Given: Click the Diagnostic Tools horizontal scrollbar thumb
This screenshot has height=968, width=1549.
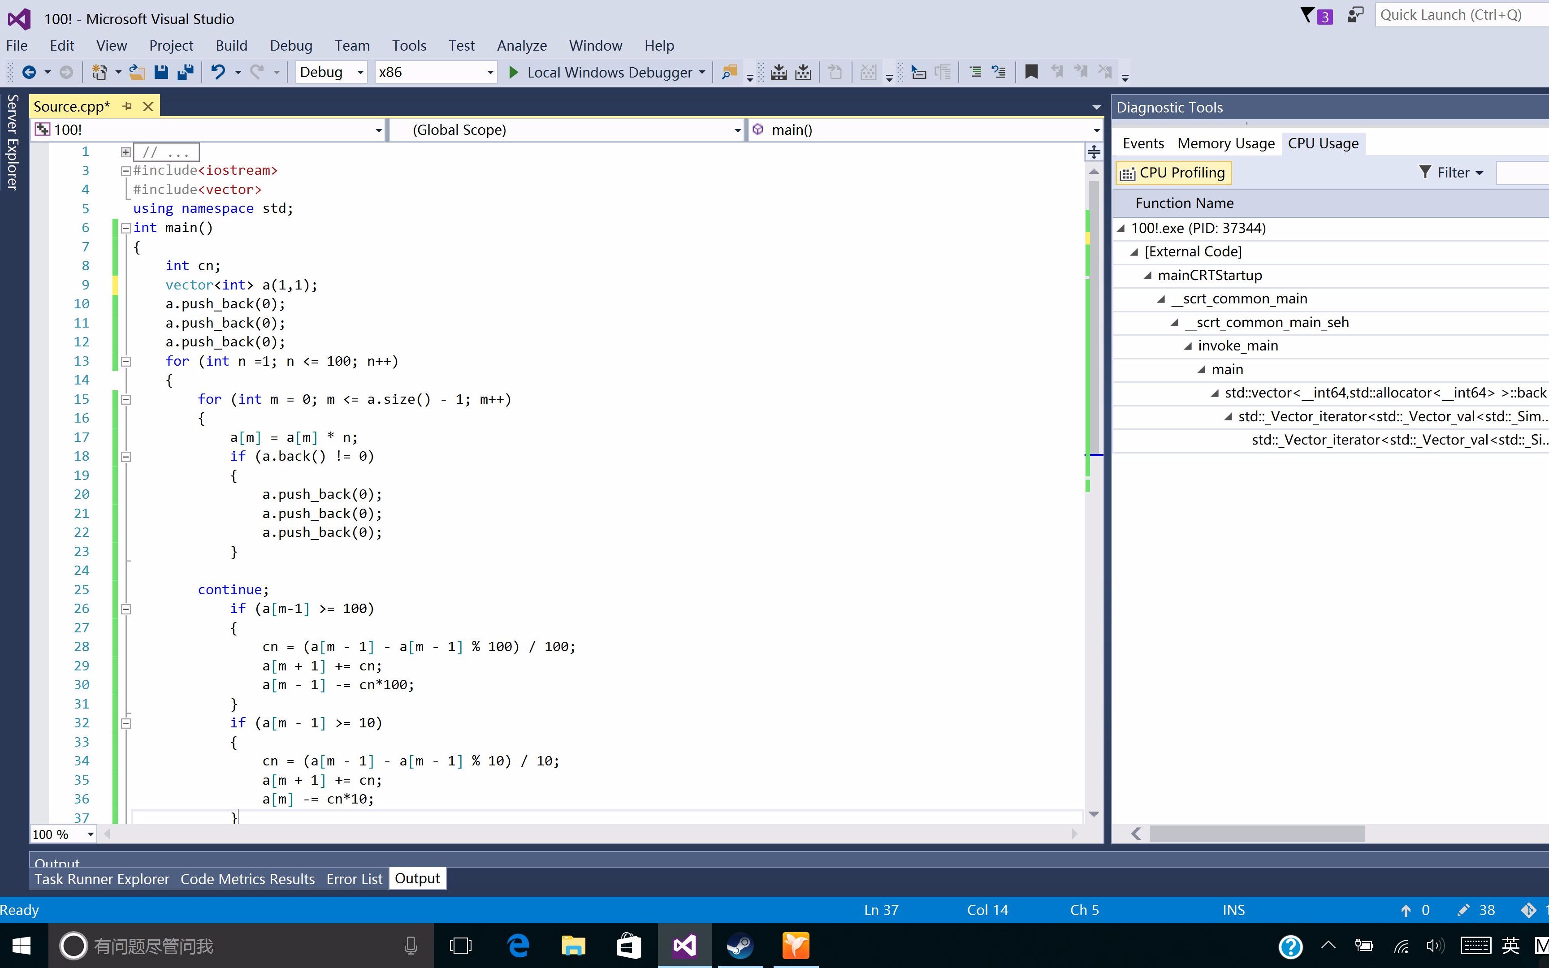Looking at the screenshot, I should click(x=1257, y=834).
